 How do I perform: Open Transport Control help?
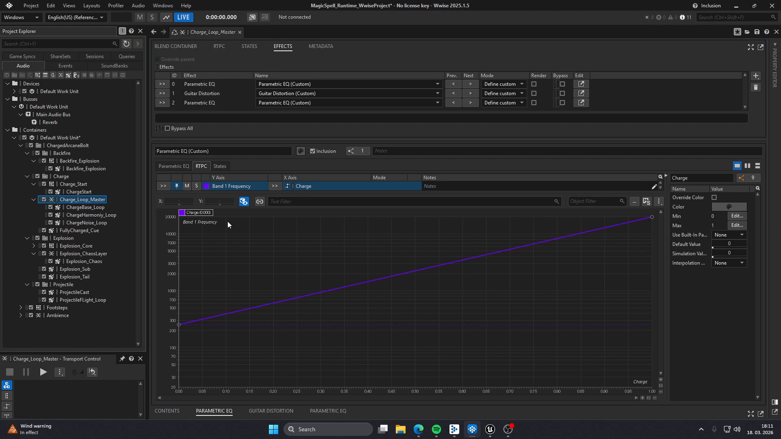131,359
